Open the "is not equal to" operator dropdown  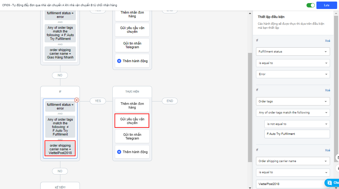pyautogui.click(x=297, y=124)
